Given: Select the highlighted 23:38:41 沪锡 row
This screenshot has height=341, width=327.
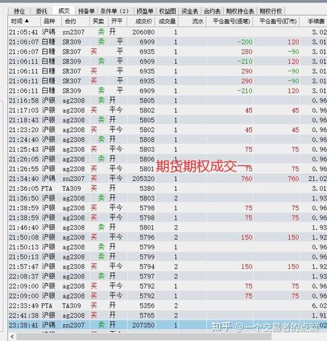Looking at the screenshot, I should [167, 325].
